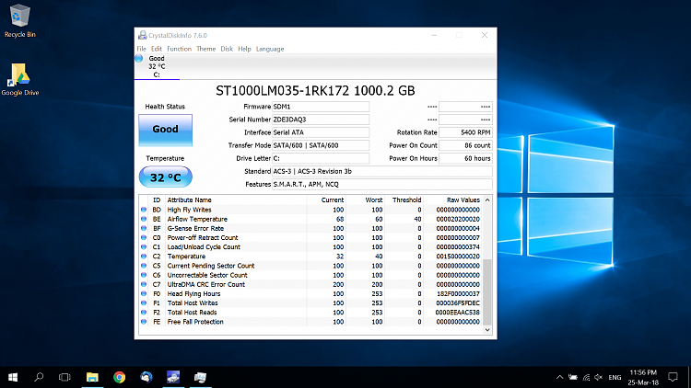Open the Edit menu
The image size is (691, 388).
click(157, 49)
